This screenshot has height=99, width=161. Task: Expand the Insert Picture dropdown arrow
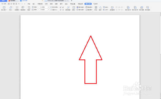click(x=7, y=10)
